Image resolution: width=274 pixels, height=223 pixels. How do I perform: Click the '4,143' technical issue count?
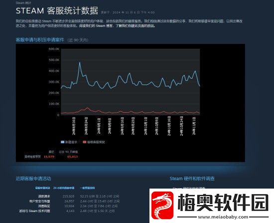pyautogui.click(x=70, y=211)
